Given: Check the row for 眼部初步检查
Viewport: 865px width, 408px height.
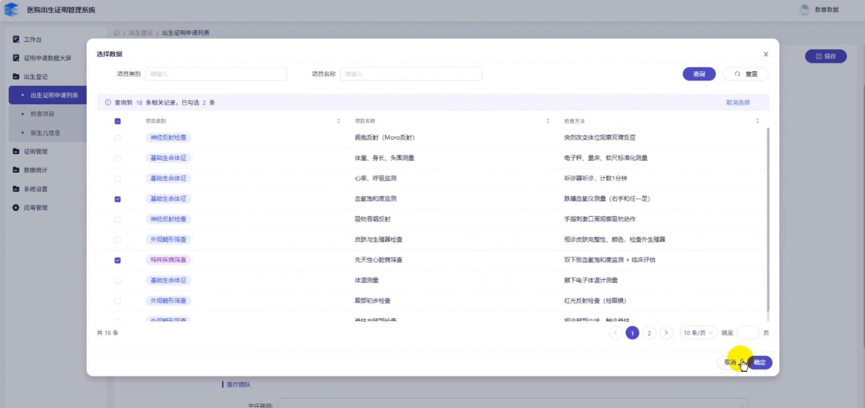Looking at the screenshot, I should (x=118, y=301).
